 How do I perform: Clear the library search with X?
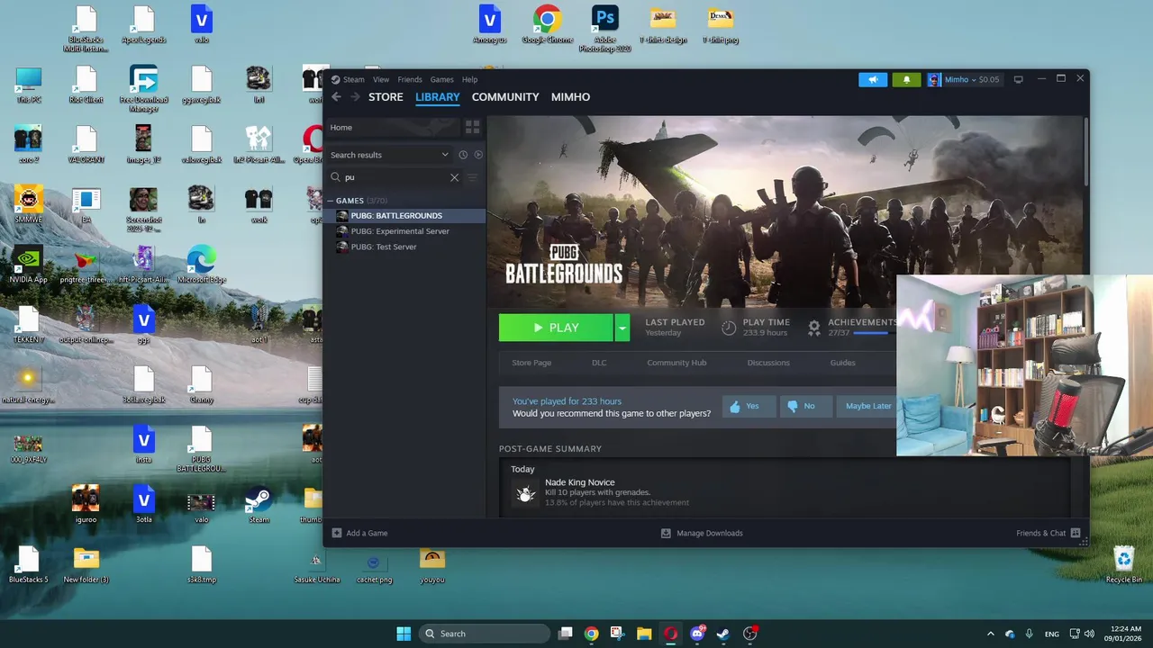pyautogui.click(x=454, y=177)
